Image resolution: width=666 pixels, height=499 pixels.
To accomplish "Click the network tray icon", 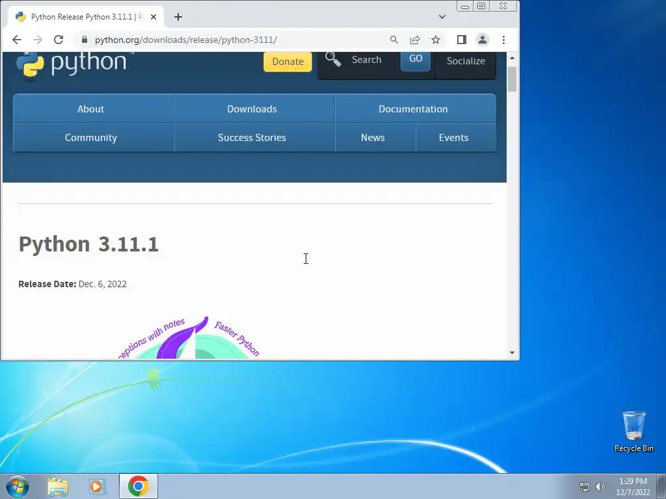I will [585, 487].
